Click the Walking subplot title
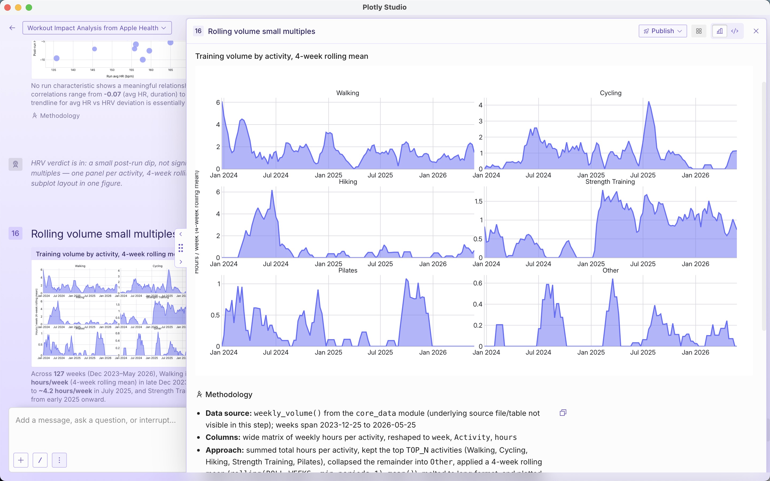 click(348, 93)
